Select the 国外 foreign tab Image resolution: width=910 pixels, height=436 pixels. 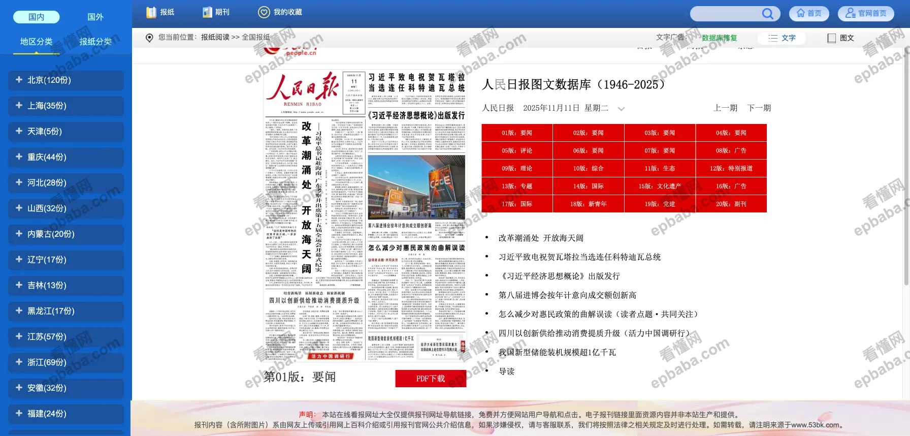[95, 17]
